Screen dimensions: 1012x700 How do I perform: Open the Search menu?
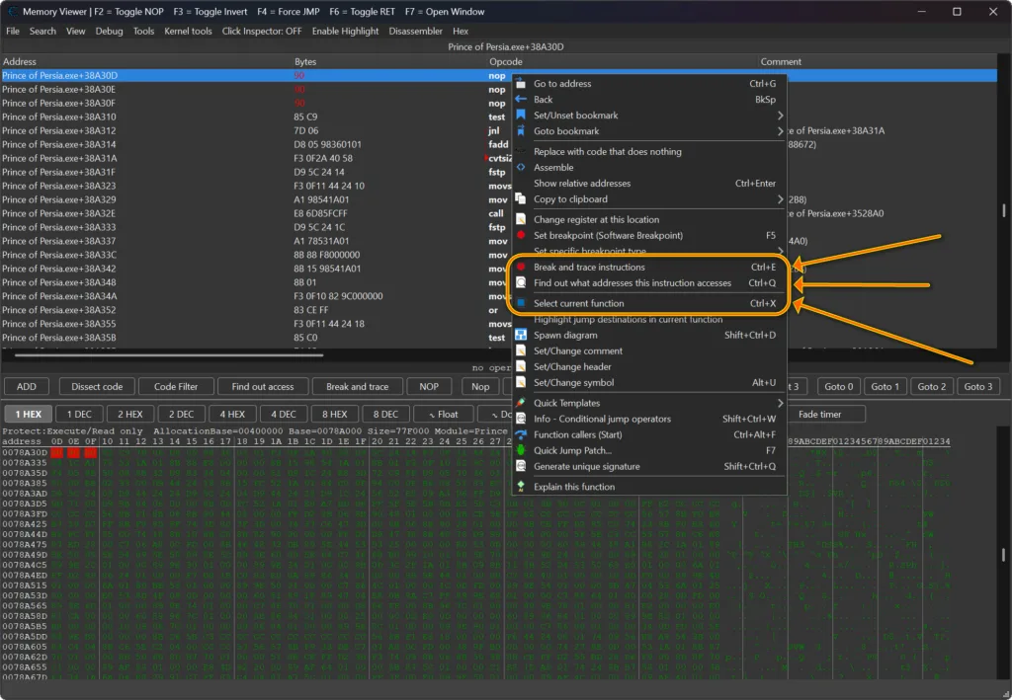(42, 31)
